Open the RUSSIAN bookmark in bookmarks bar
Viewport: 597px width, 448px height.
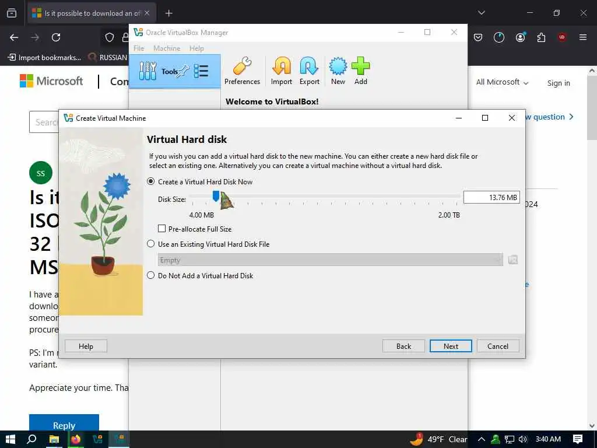click(108, 58)
